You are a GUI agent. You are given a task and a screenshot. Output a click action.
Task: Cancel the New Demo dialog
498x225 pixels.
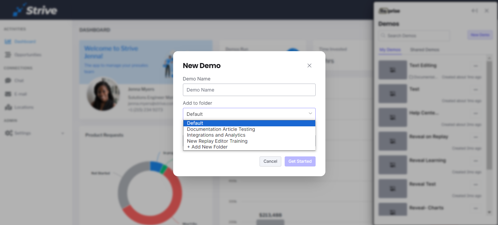(x=270, y=161)
